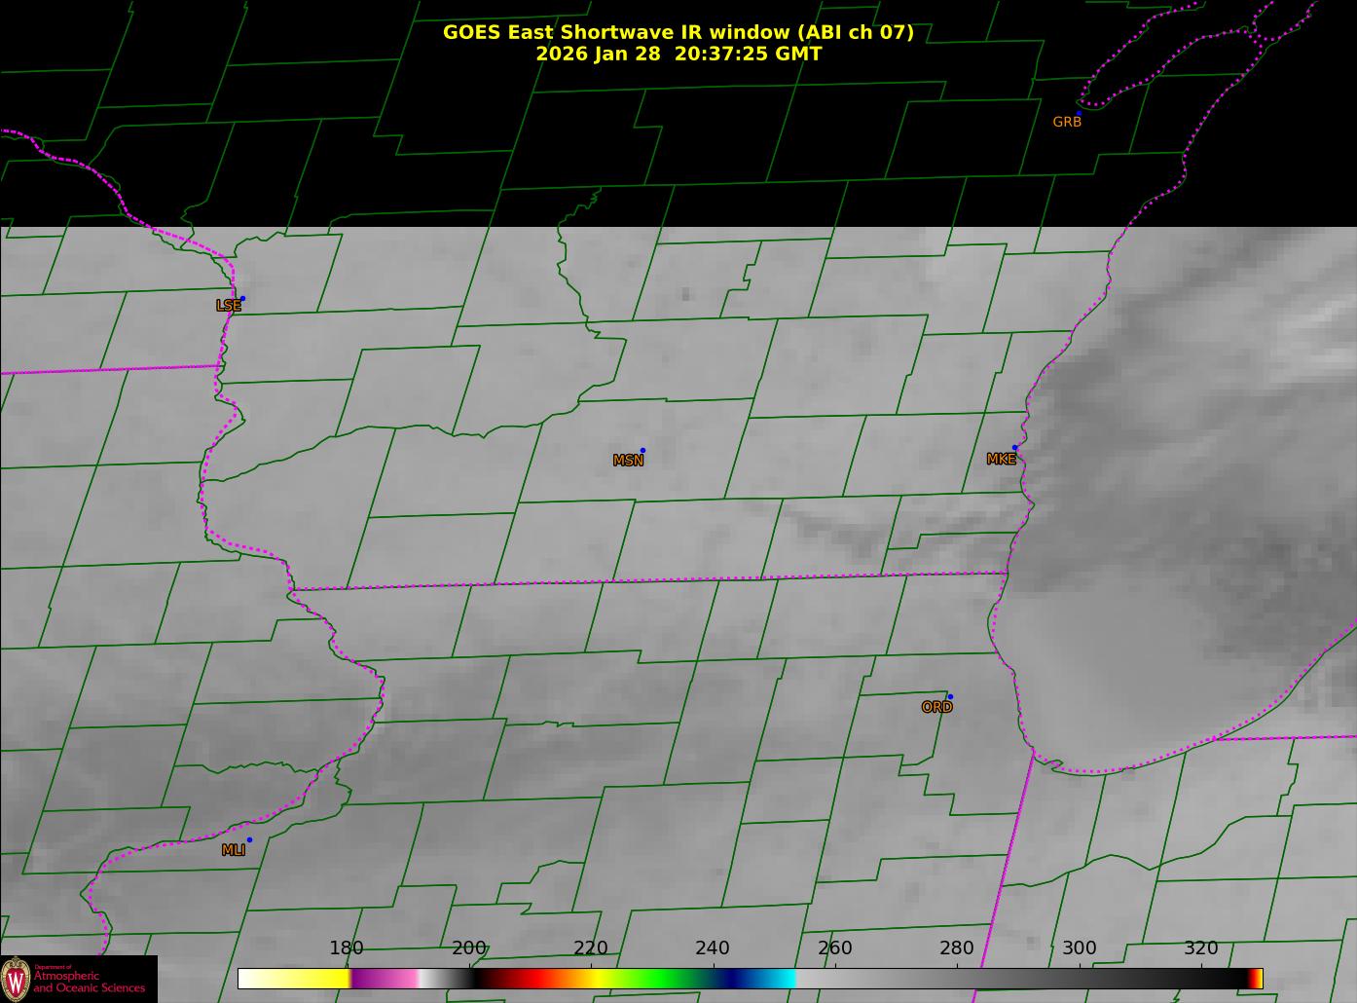The image size is (1357, 1003).
Task: Click the UW crest logo in the corner
Action: tap(15, 978)
